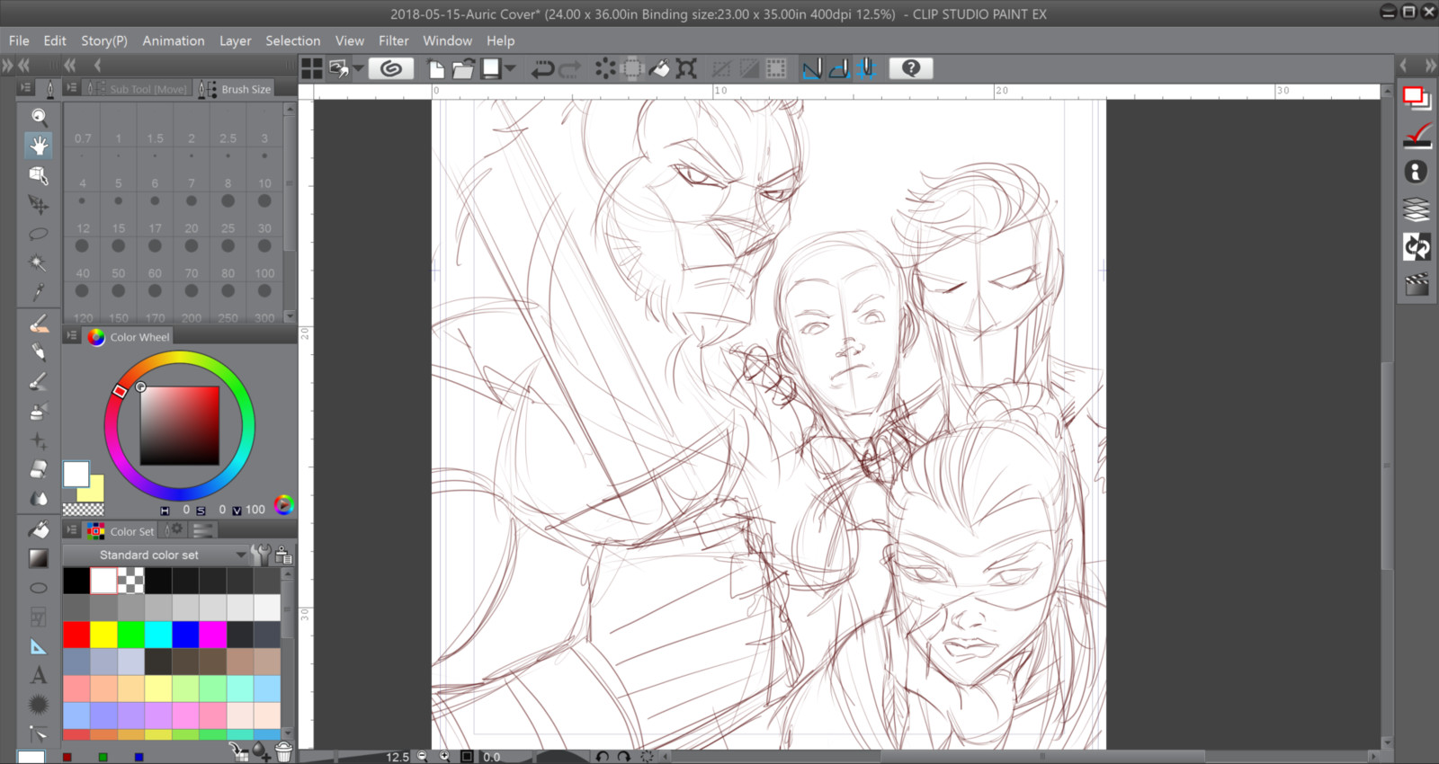Select the Operation object tool
The height and width of the screenshot is (764, 1439).
(x=39, y=175)
